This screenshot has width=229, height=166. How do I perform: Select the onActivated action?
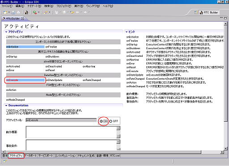(x=13, y=67)
